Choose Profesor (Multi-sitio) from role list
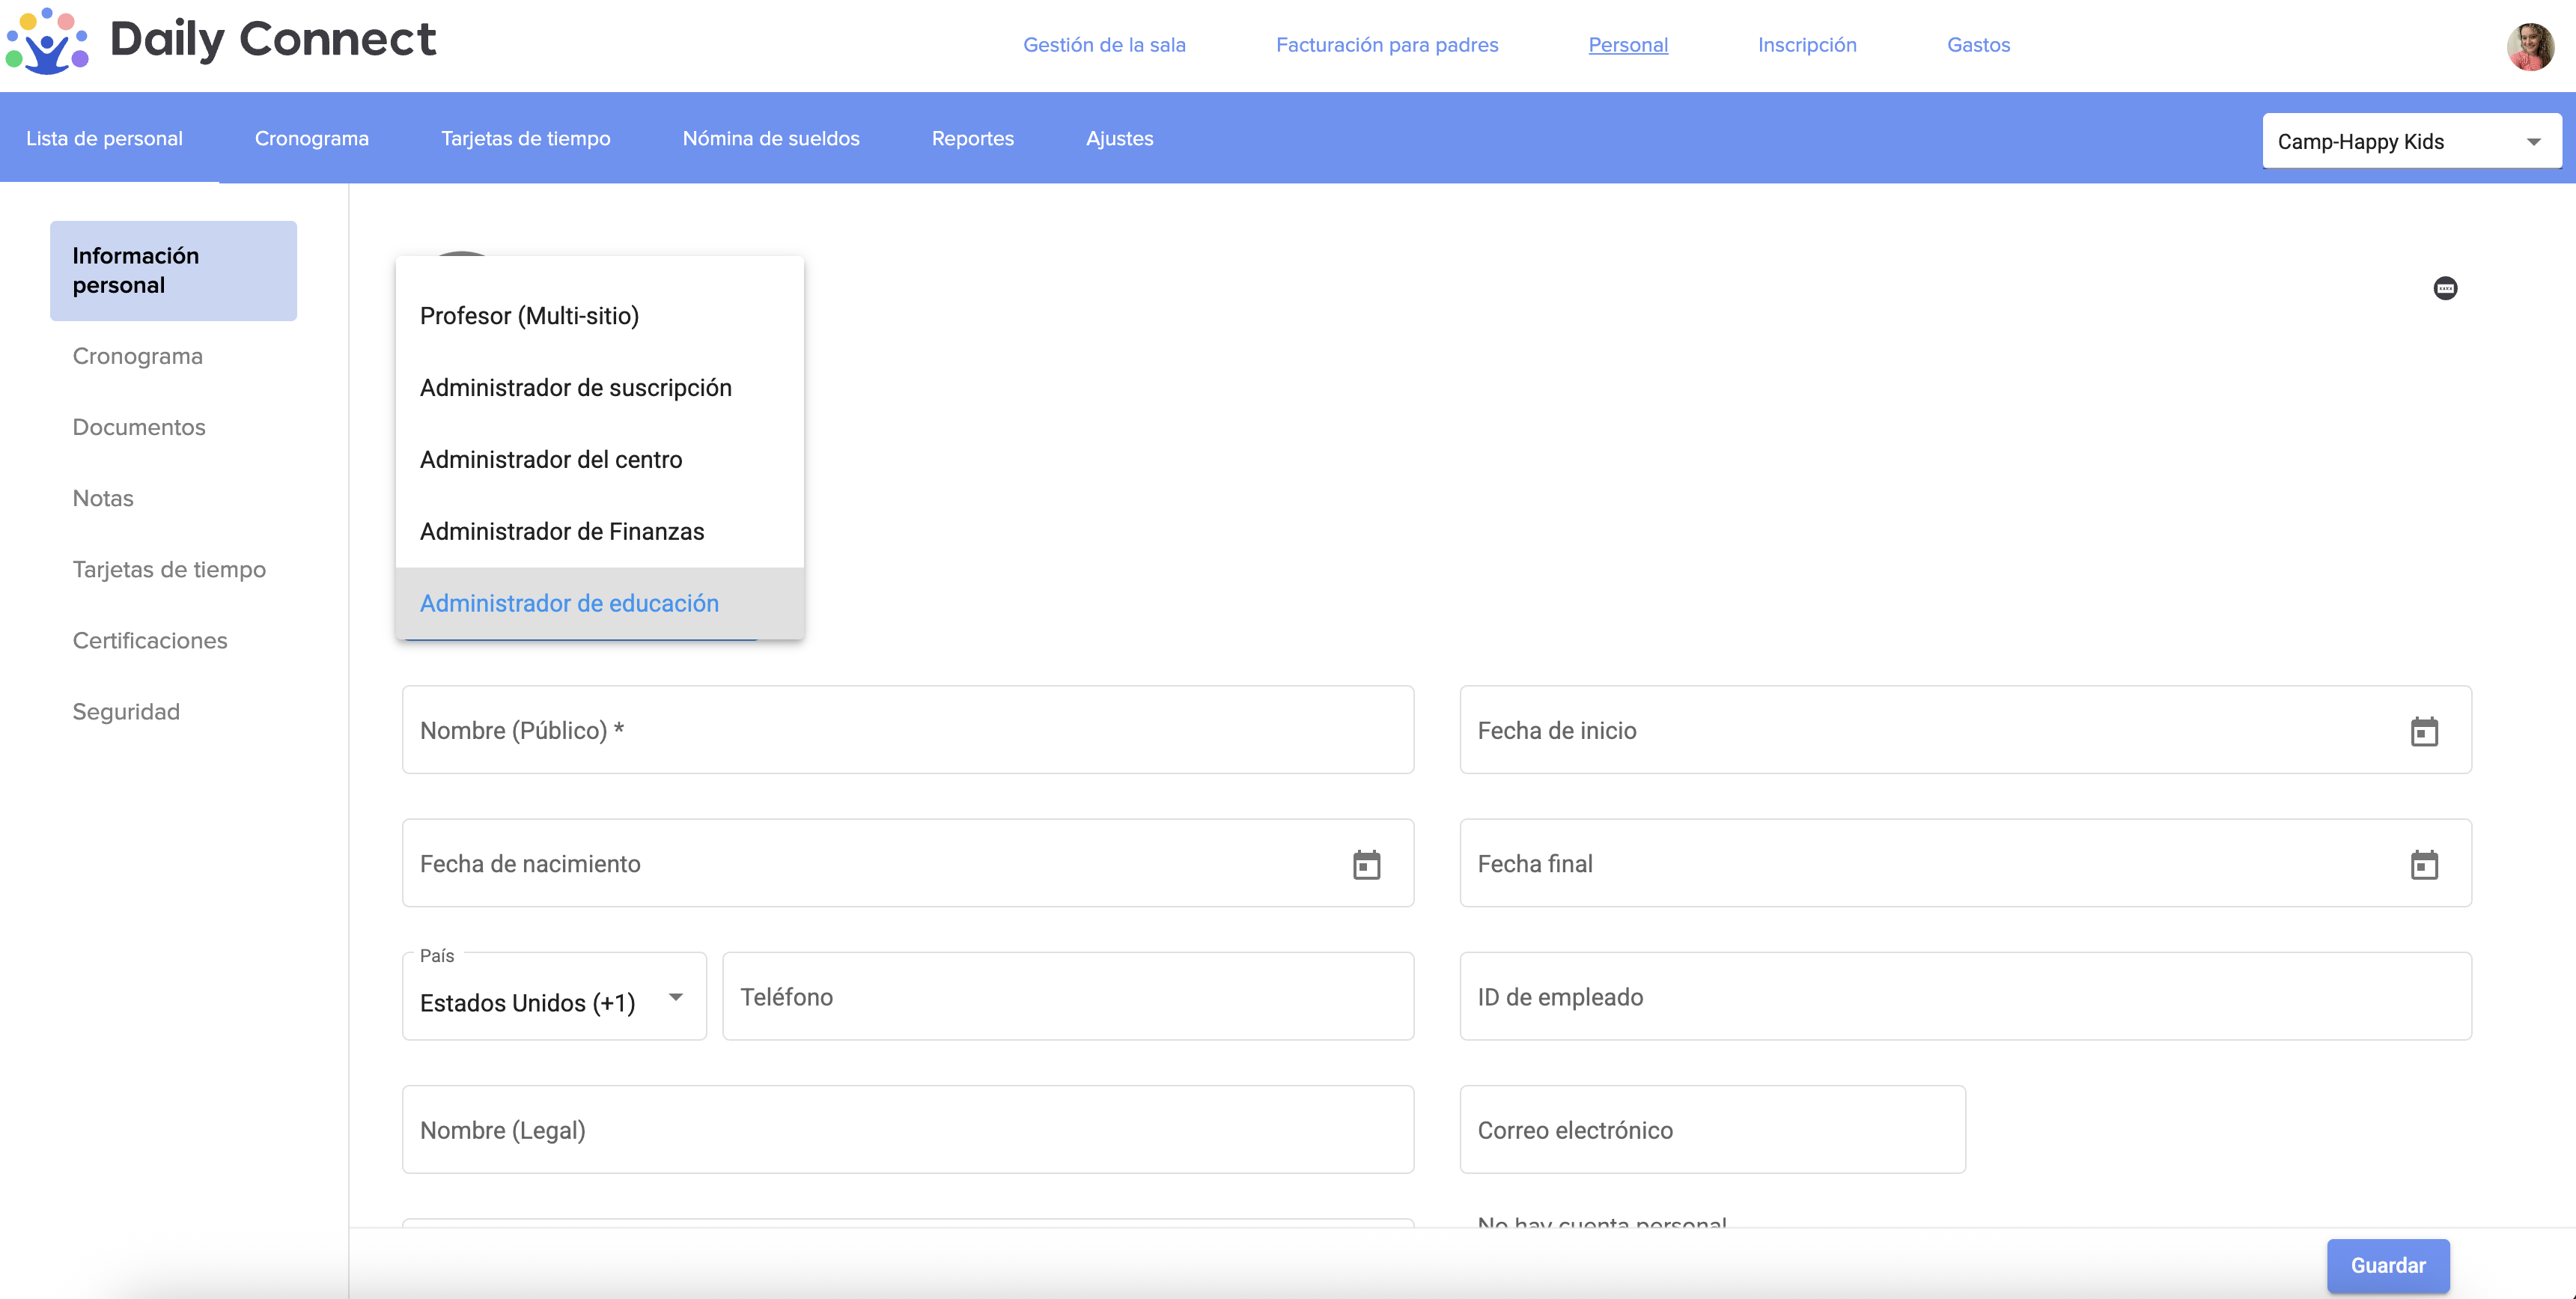 [x=529, y=316]
